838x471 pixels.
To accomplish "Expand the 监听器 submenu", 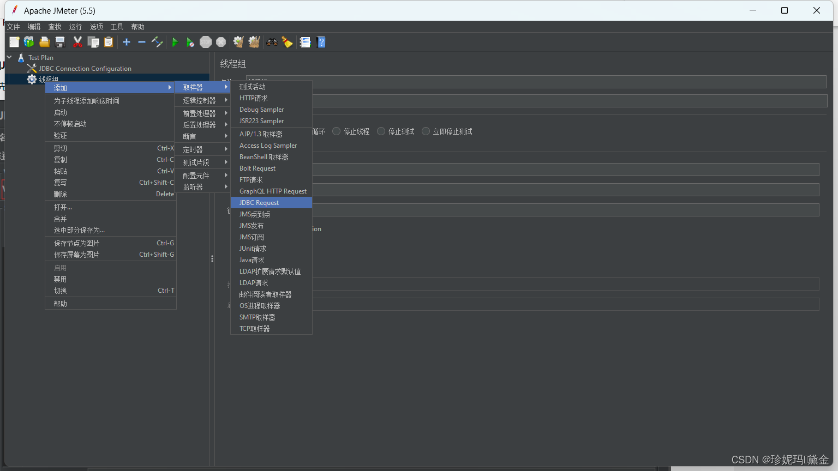I will pyautogui.click(x=203, y=187).
